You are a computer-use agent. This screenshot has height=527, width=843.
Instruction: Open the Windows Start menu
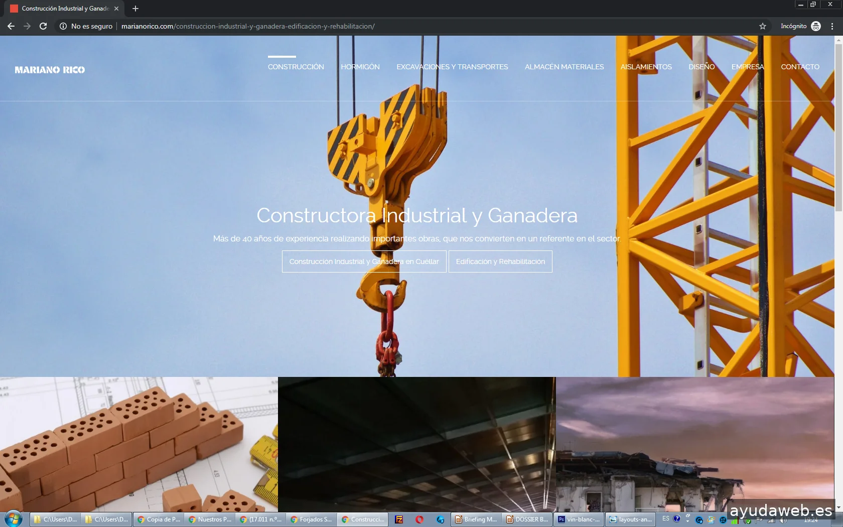[13, 519]
